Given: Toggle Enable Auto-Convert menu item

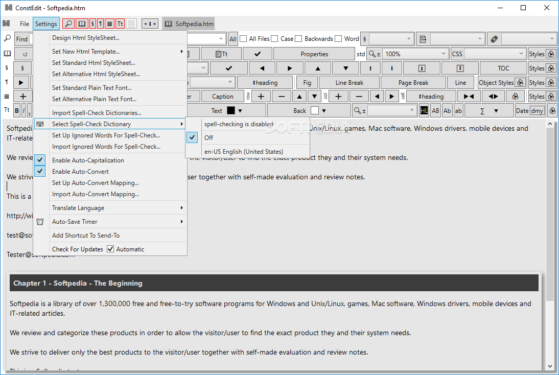Looking at the screenshot, I should (x=110, y=172).
